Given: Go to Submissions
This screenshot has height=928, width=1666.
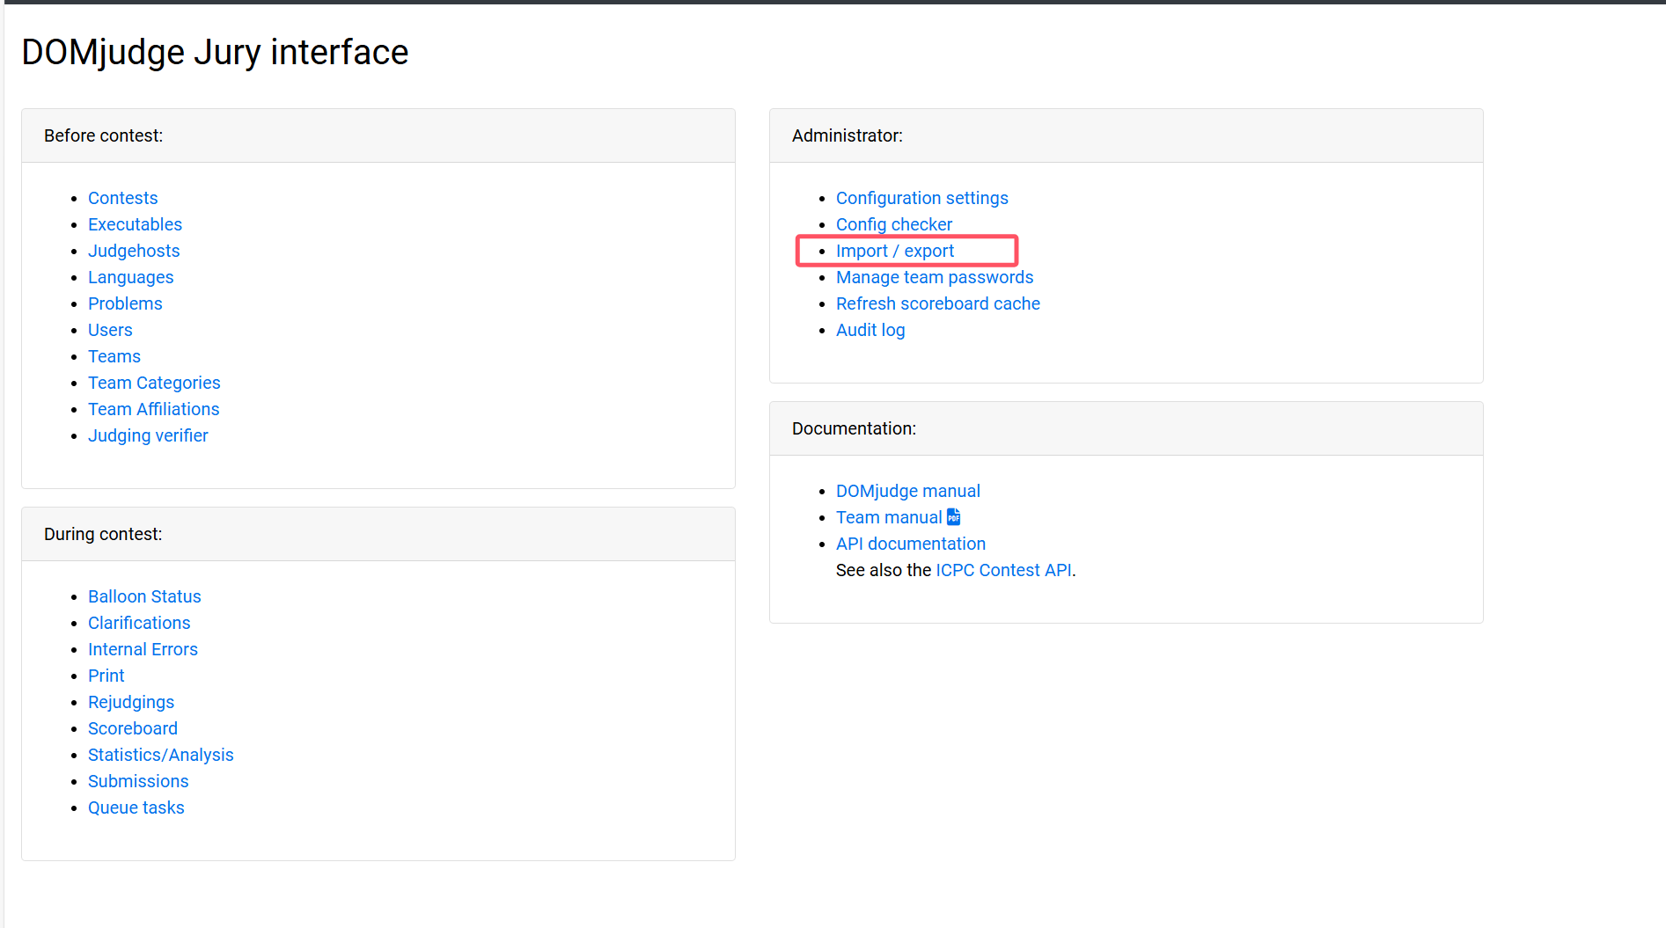Looking at the screenshot, I should [138, 781].
